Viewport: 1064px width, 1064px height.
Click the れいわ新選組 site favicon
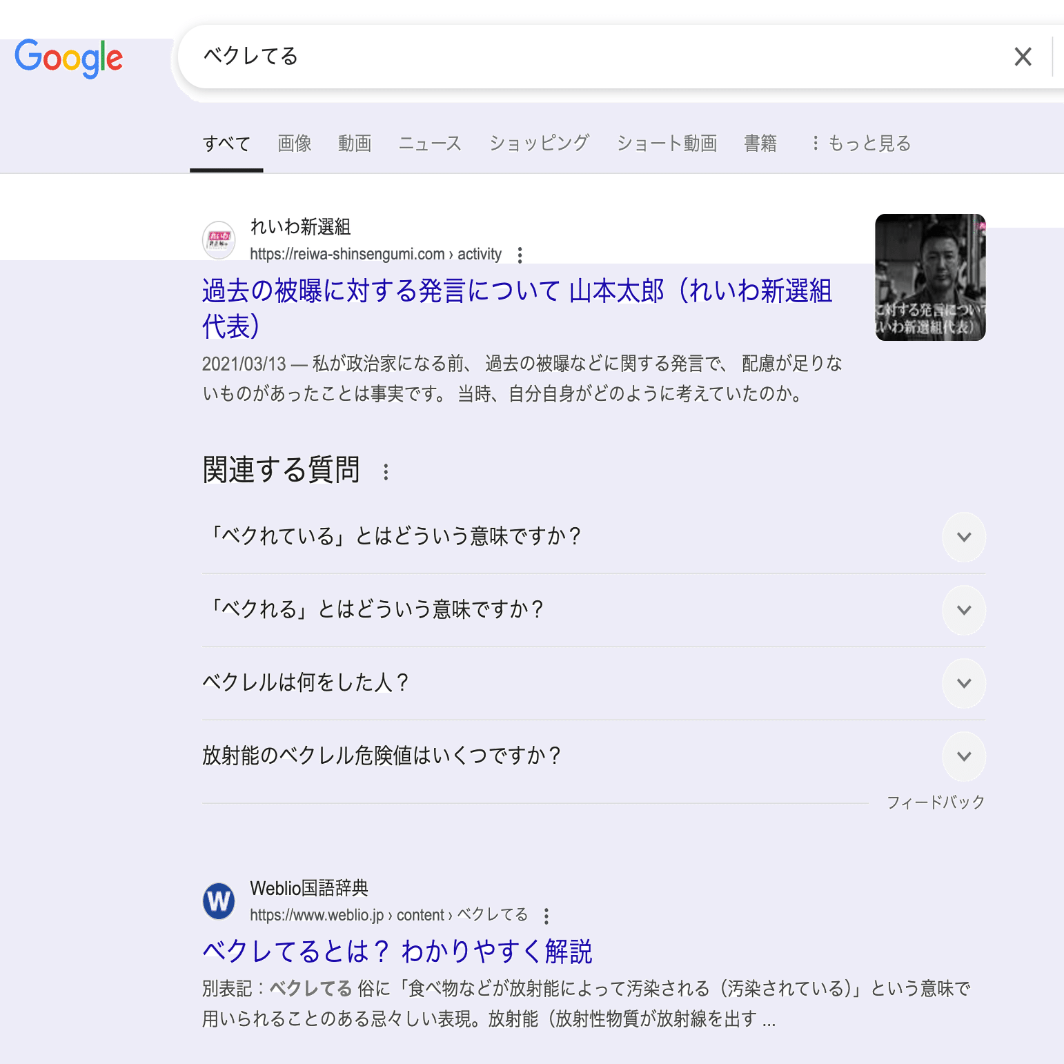coord(219,240)
